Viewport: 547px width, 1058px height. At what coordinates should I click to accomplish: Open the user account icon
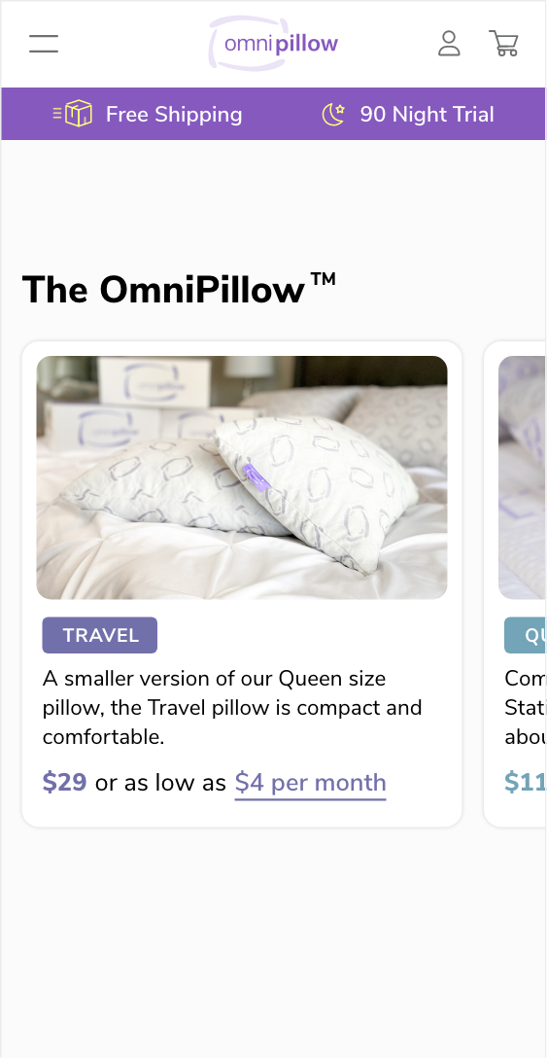tap(449, 44)
